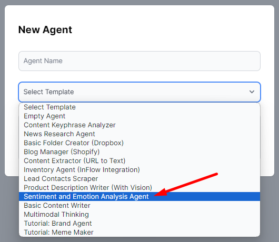Choose Tutorial: Meme Maker option
The image size is (279, 242).
click(x=139, y=232)
